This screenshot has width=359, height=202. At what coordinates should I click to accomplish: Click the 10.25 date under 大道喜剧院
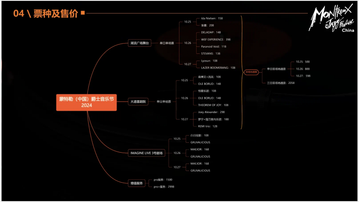click(x=184, y=80)
